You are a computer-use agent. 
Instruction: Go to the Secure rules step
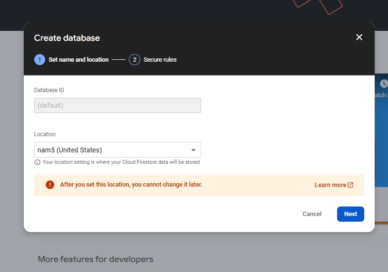160,60
